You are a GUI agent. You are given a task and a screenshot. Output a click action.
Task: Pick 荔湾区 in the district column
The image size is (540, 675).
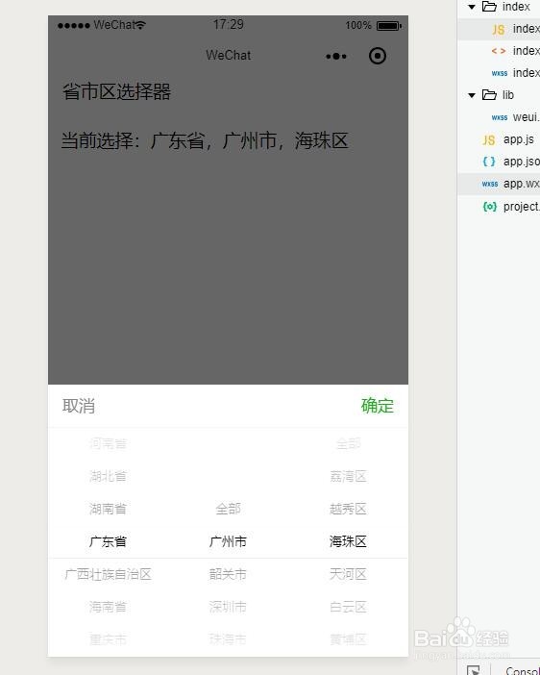(x=348, y=476)
